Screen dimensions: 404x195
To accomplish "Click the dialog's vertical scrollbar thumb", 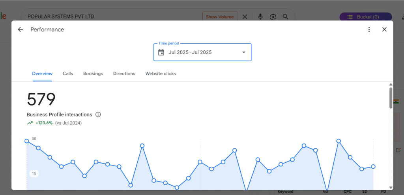I will pyautogui.click(x=391, y=97).
